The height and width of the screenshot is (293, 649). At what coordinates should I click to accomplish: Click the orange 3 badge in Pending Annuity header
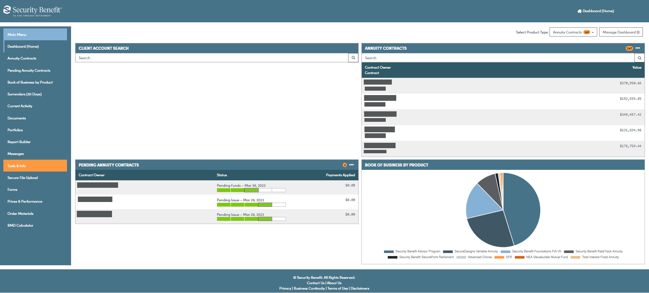pyautogui.click(x=345, y=165)
